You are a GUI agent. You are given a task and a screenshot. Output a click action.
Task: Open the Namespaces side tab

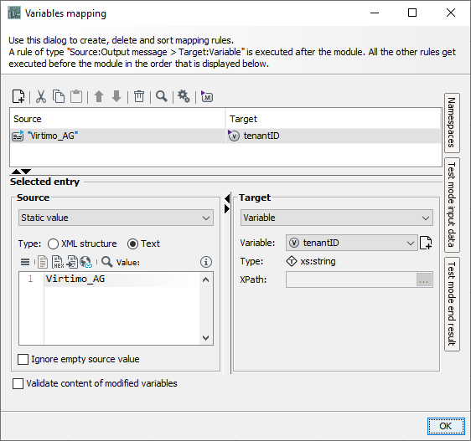tap(452, 123)
